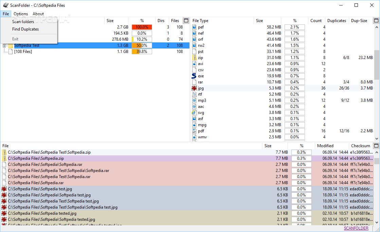Click the mpg file type icon
Image resolution: width=380 pixels, height=232 pixels.
(194, 125)
